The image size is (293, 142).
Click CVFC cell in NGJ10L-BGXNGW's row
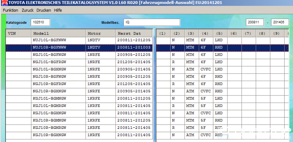pos(206,70)
